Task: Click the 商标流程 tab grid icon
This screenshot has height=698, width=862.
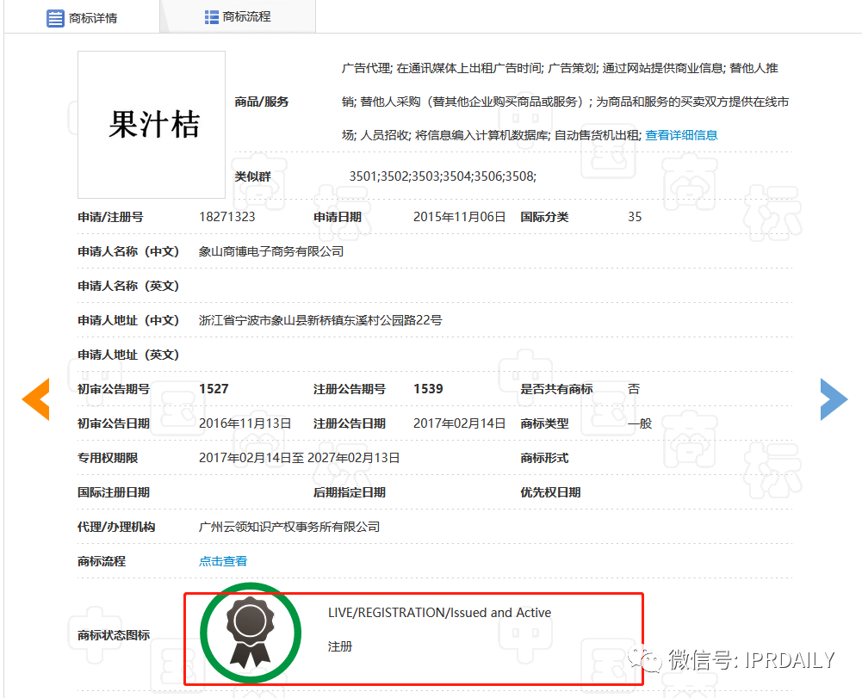Action: pos(212,17)
